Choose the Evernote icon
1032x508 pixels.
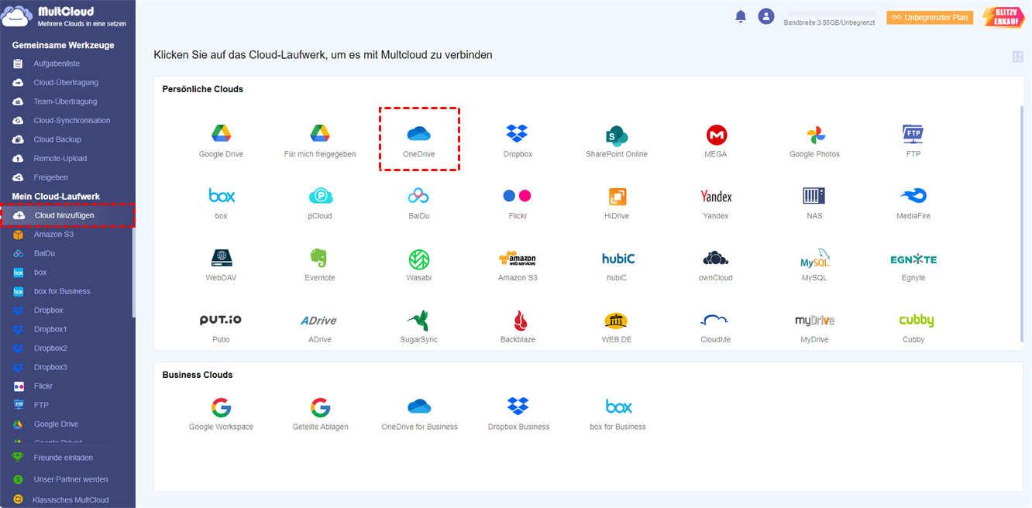tap(319, 258)
